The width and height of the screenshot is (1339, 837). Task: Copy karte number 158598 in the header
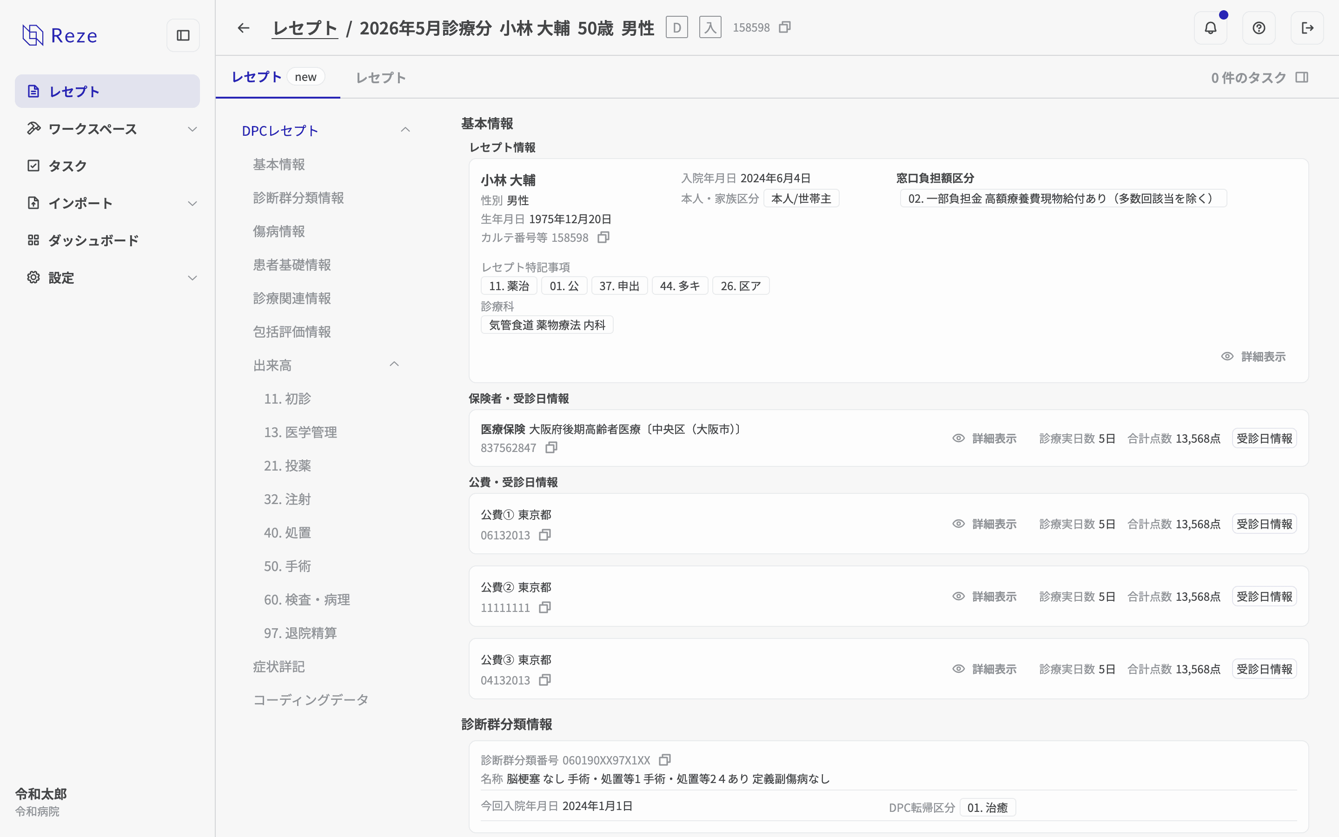point(785,27)
